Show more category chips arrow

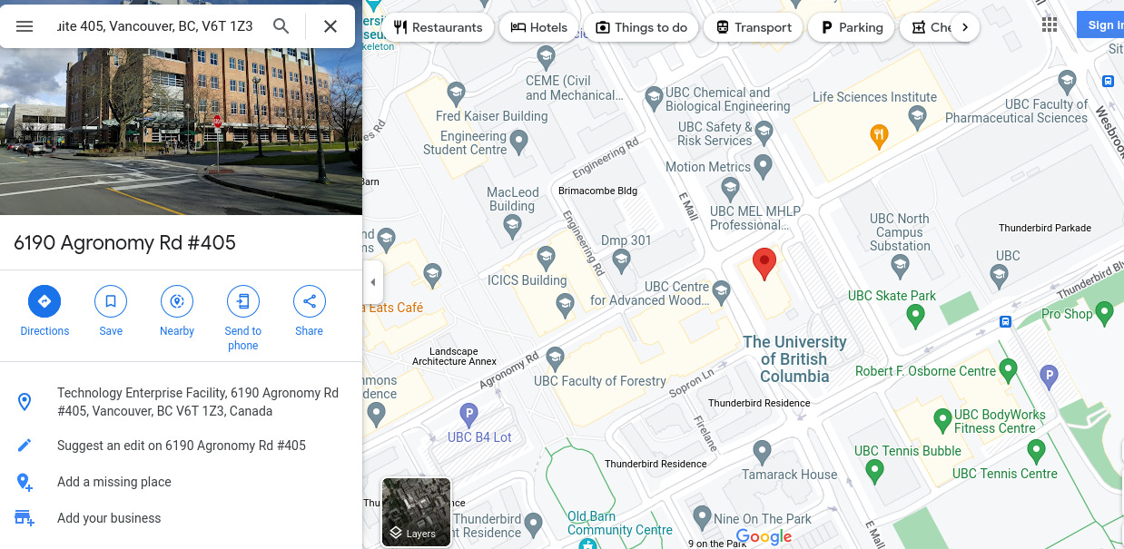coord(964,27)
